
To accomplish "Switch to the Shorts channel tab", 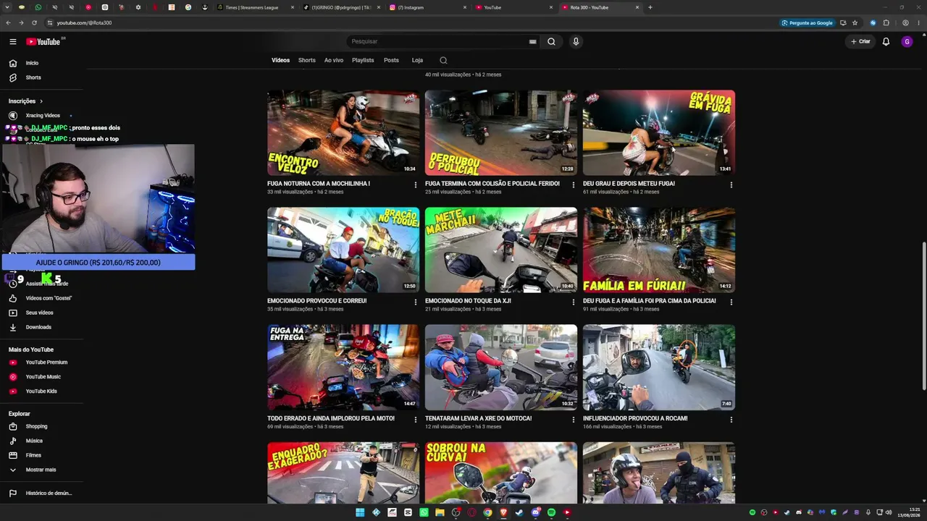I will (307, 60).
